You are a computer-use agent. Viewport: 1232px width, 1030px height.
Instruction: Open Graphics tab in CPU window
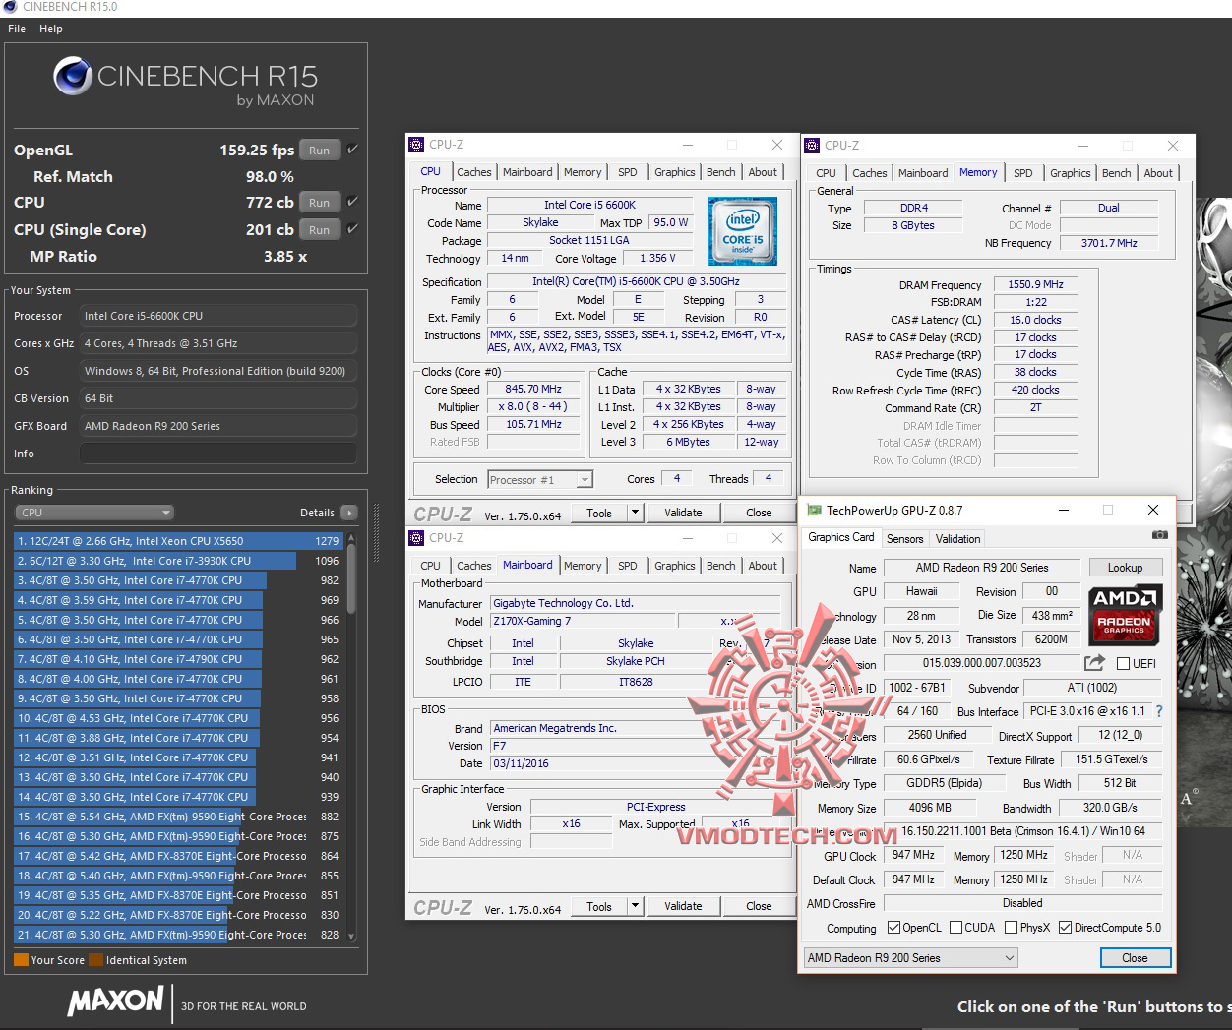point(674,172)
